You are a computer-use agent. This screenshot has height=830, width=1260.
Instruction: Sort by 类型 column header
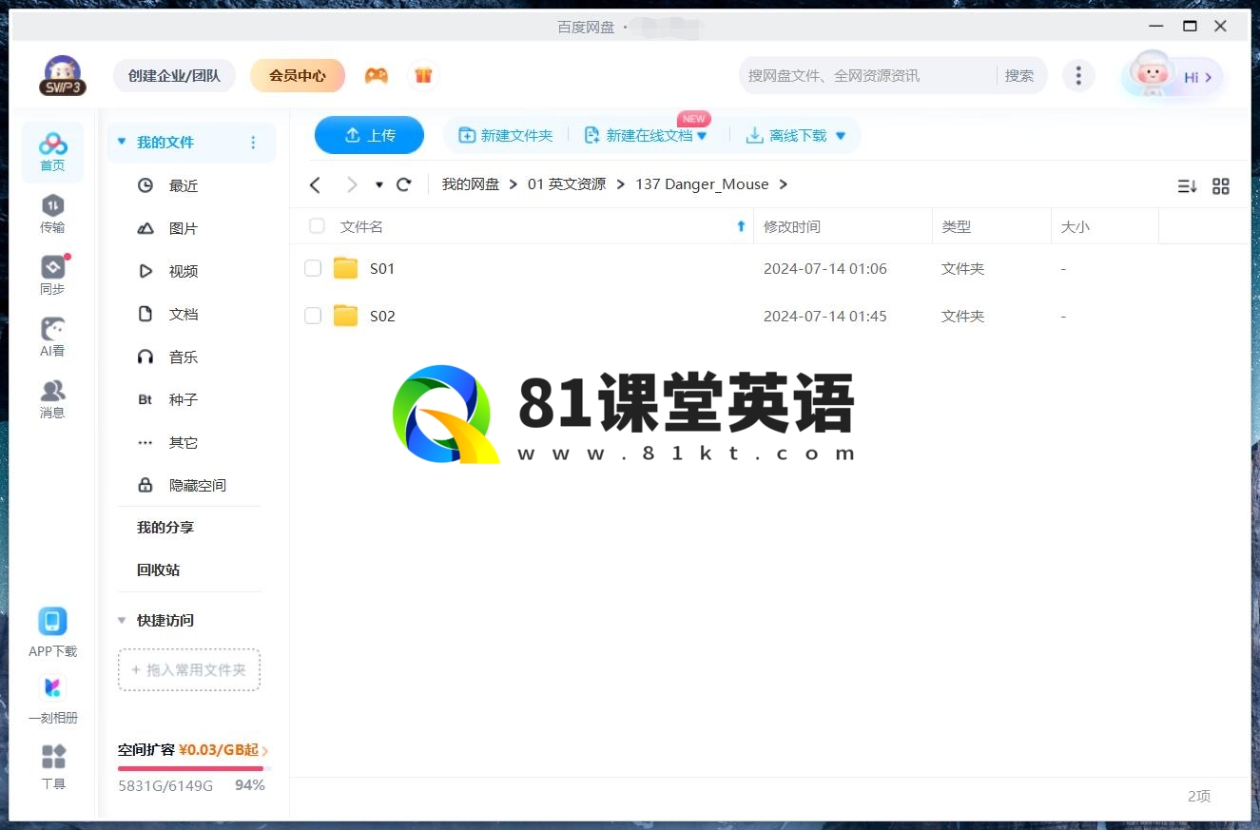click(x=957, y=227)
